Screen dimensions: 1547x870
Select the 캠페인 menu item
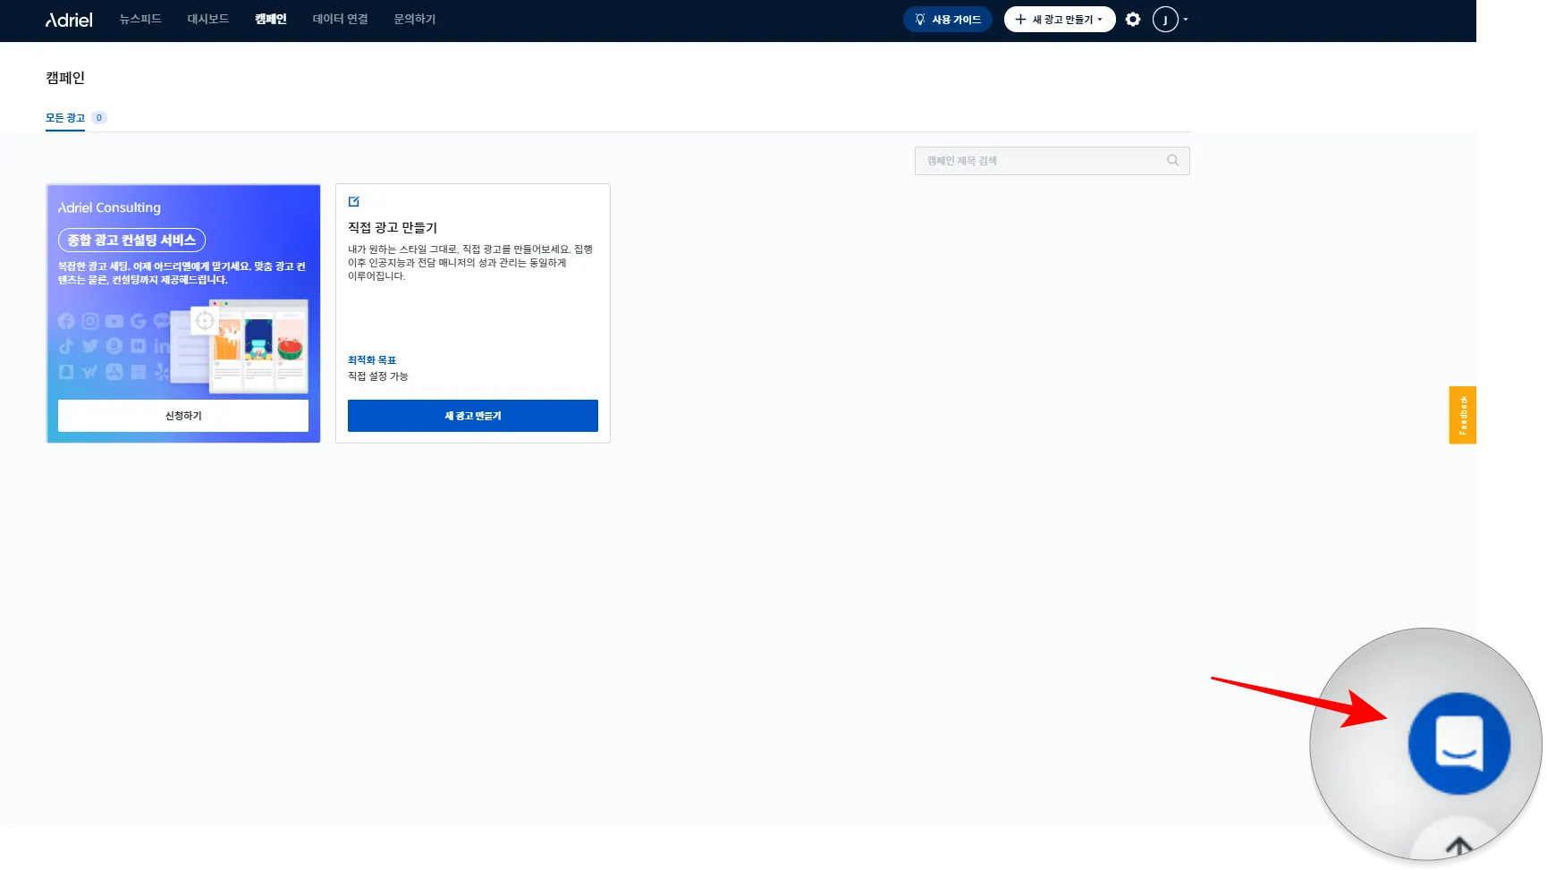[271, 19]
